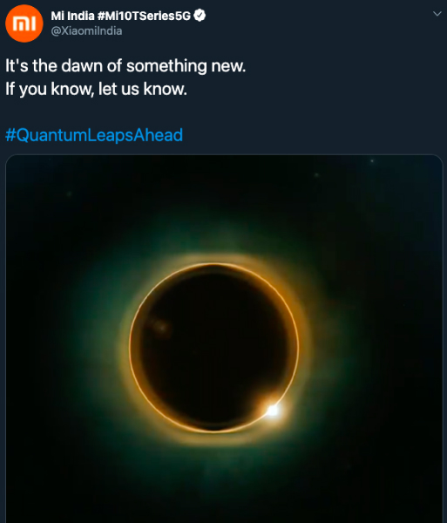This screenshot has height=523, width=447.
Task: Open the eclipse image in the tweet
Action: [x=224, y=338]
